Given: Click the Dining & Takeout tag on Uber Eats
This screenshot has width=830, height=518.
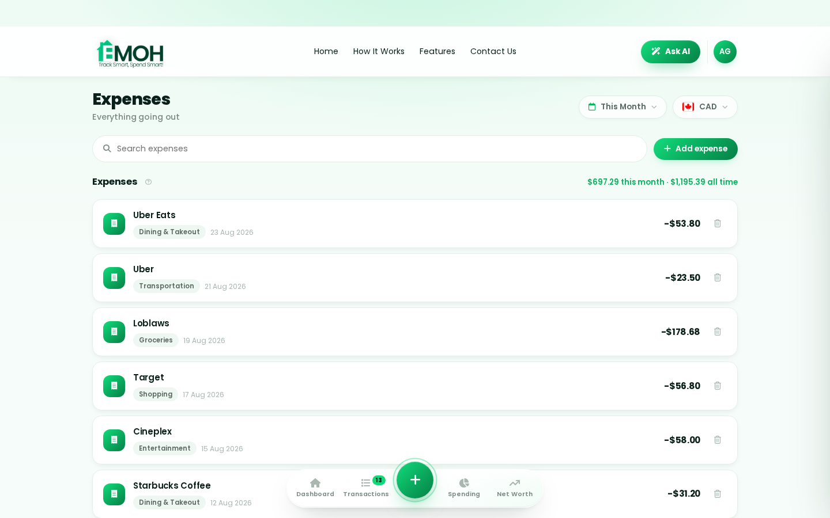Looking at the screenshot, I should 169,232.
